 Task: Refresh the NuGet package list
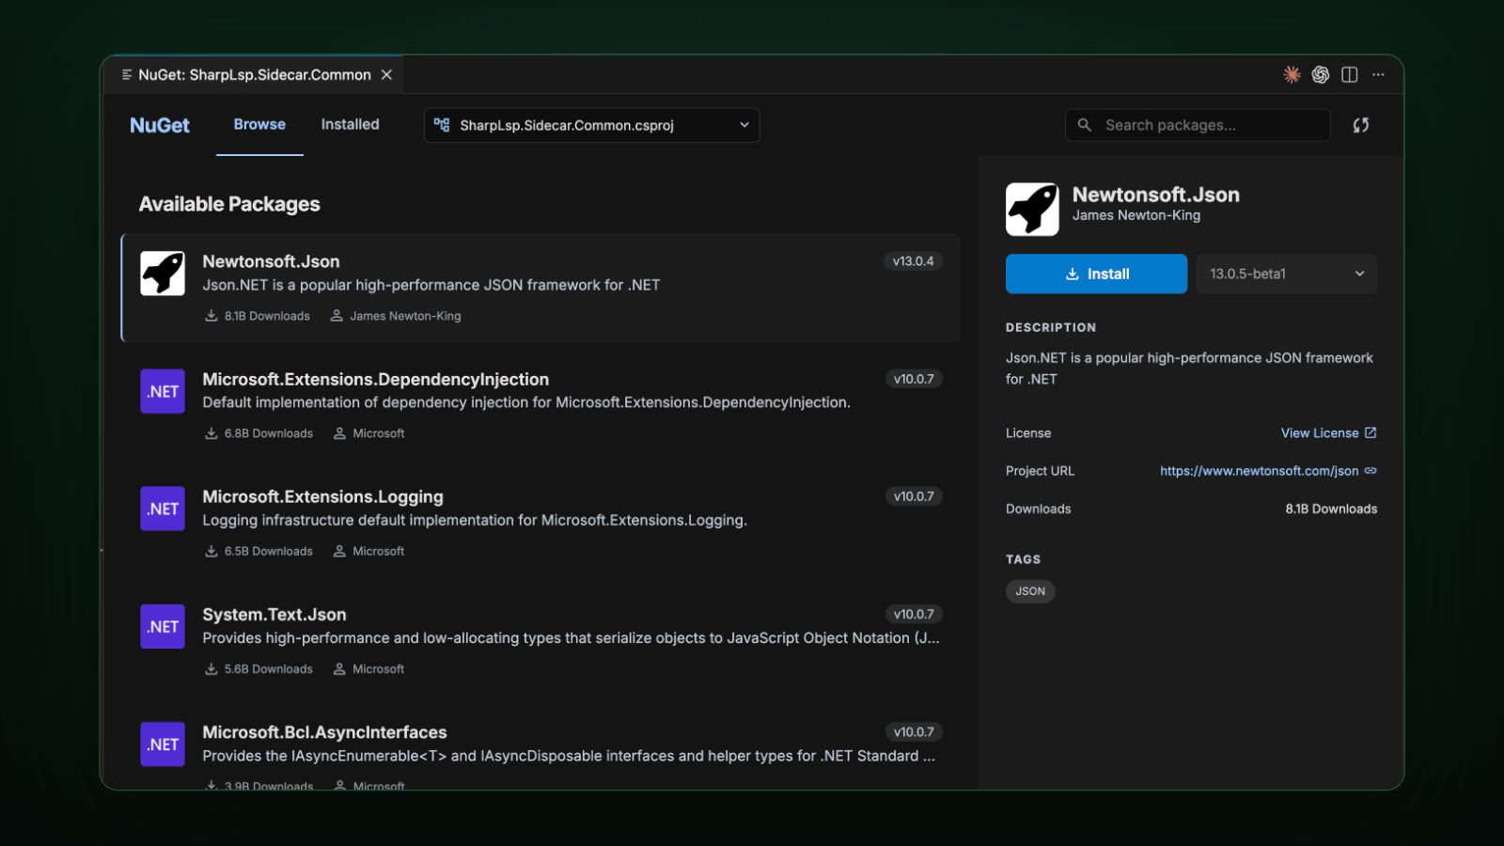1360,125
